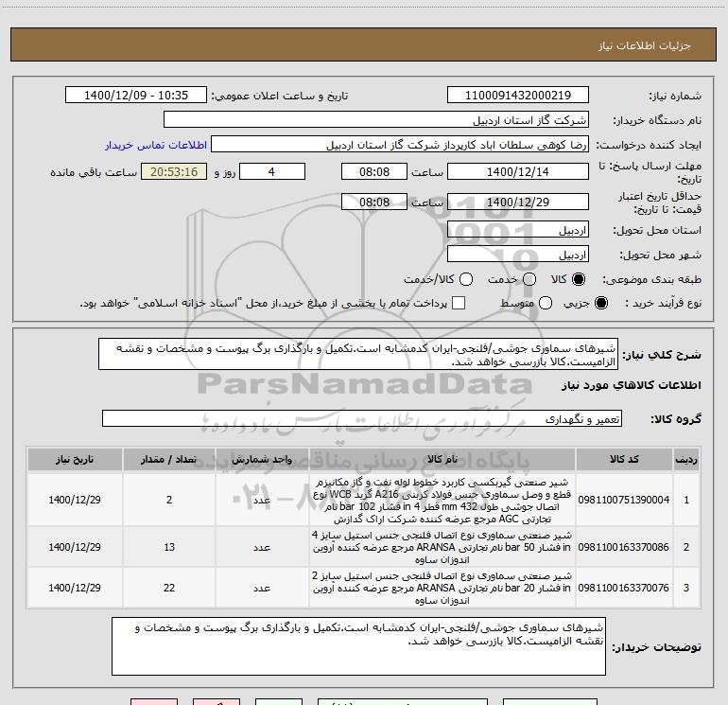Click item code 0981100163370076
The width and height of the screenshot is (728, 705).
(x=624, y=588)
